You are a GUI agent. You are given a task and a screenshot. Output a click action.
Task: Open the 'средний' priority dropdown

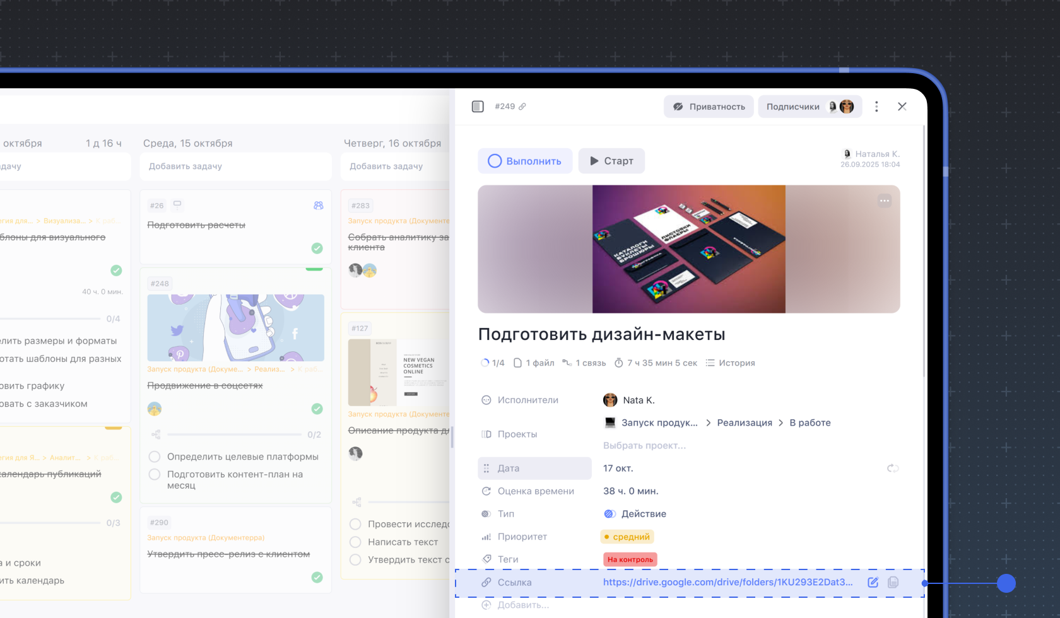[x=627, y=537]
